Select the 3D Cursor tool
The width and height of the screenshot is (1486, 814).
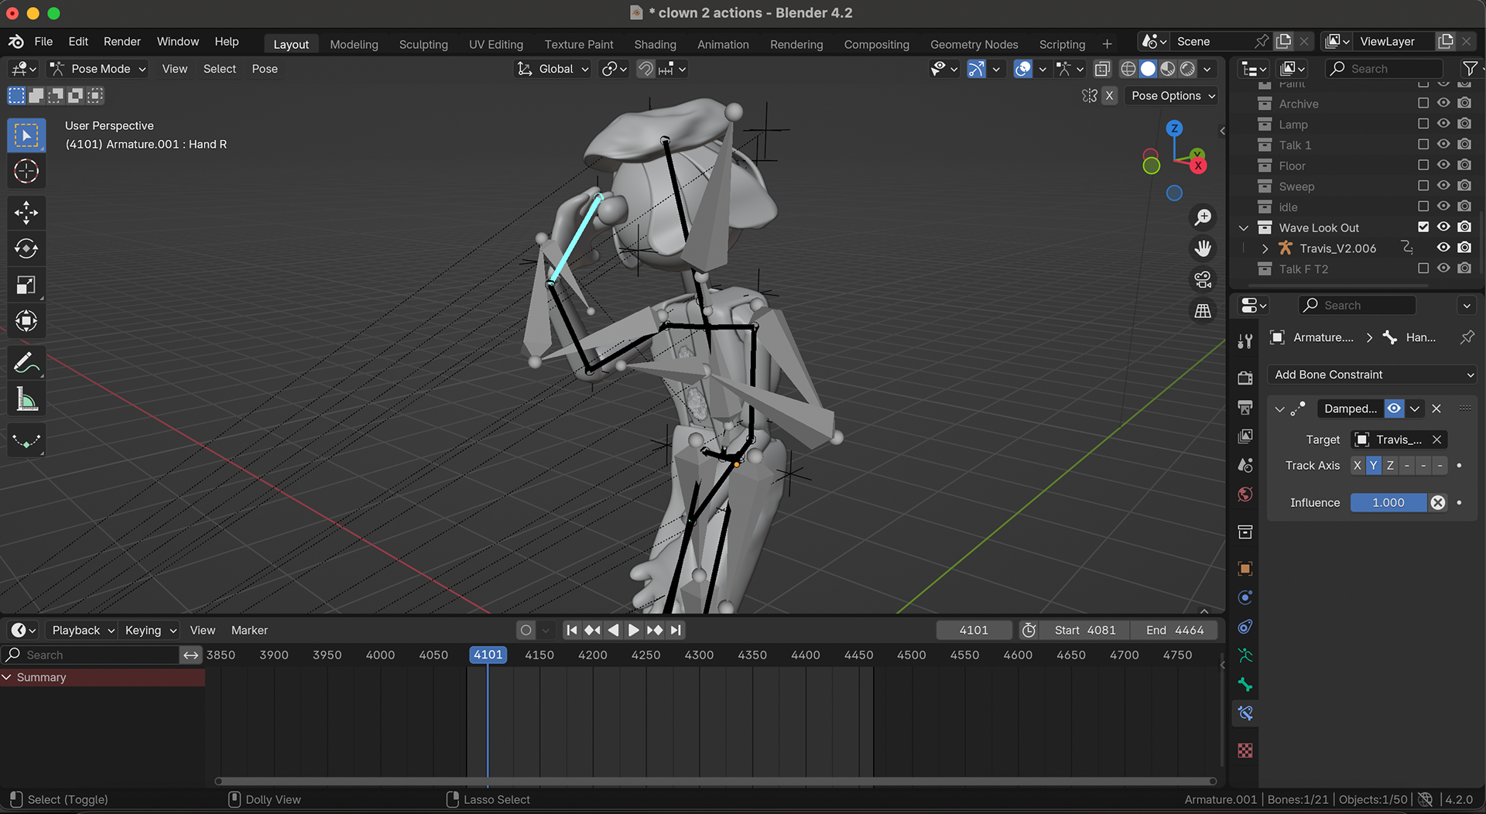(x=26, y=171)
